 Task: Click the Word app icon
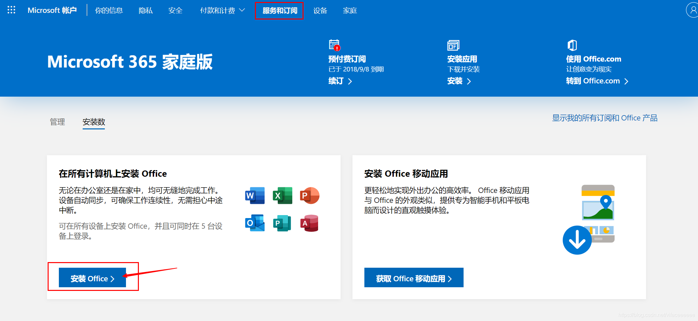click(x=255, y=195)
